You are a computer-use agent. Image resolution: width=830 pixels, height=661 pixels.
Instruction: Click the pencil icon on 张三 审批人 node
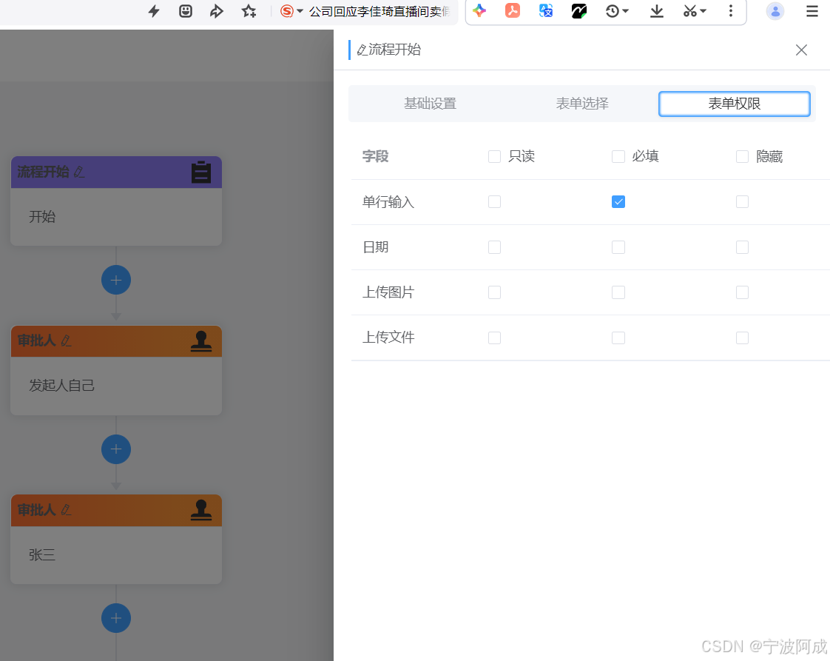point(66,510)
